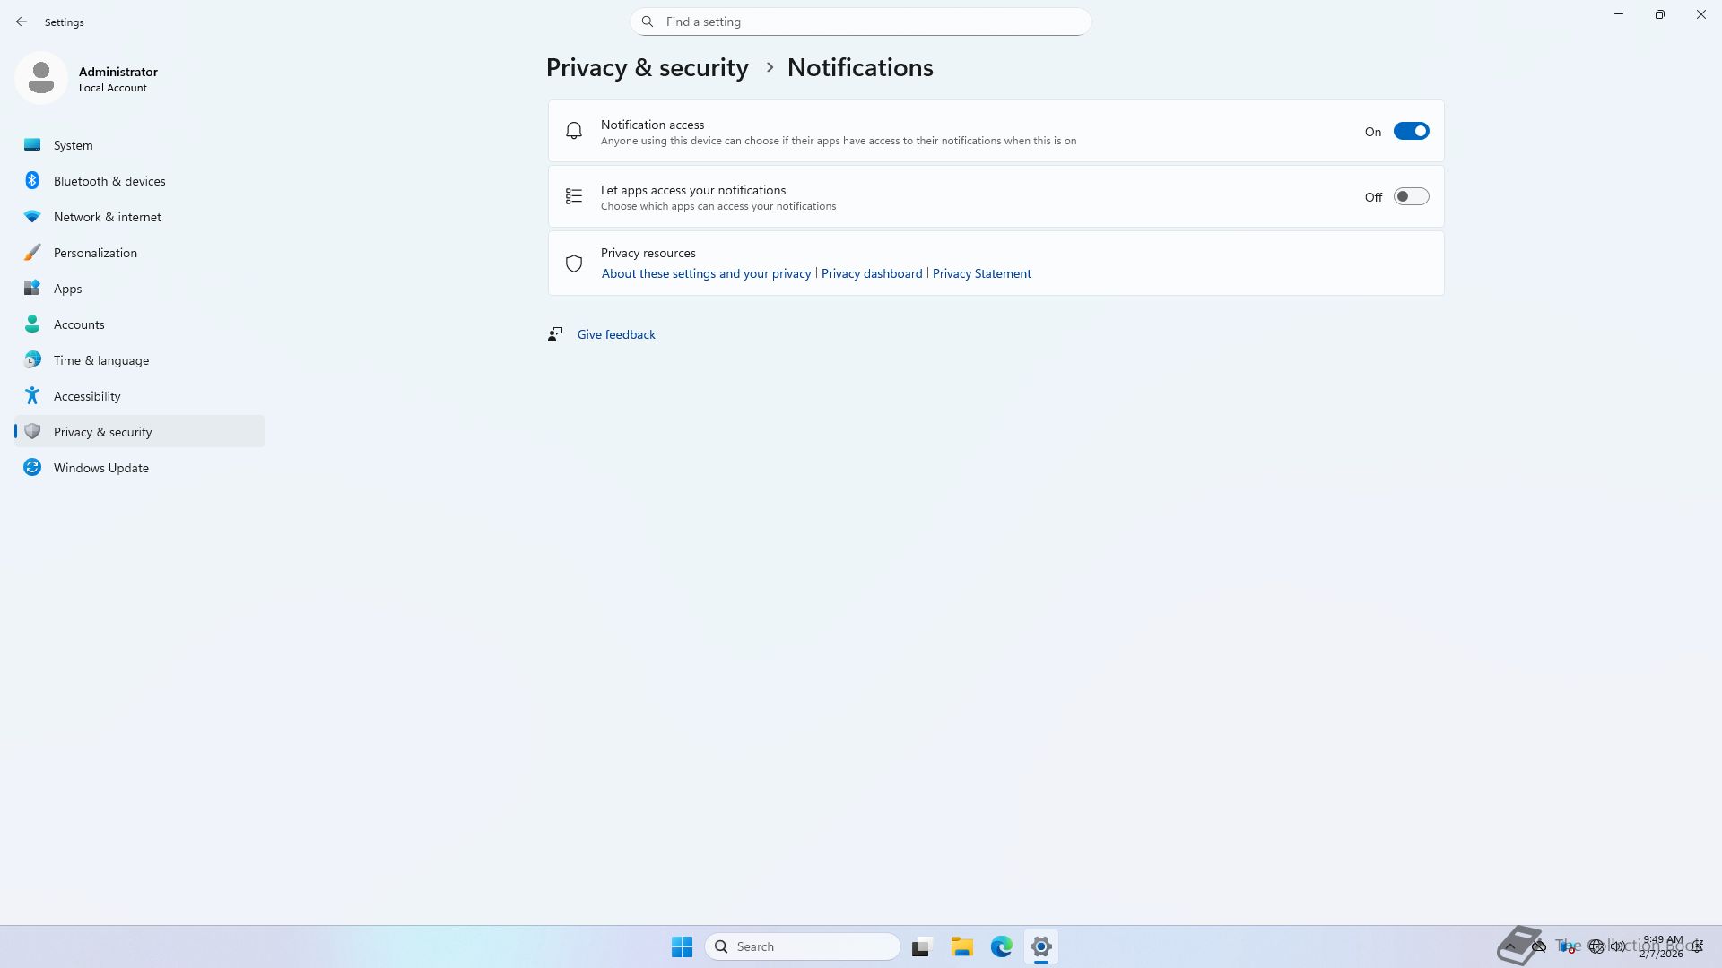Viewport: 1722px width, 968px height.
Task: Open the Apps settings category
Action: (67, 289)
